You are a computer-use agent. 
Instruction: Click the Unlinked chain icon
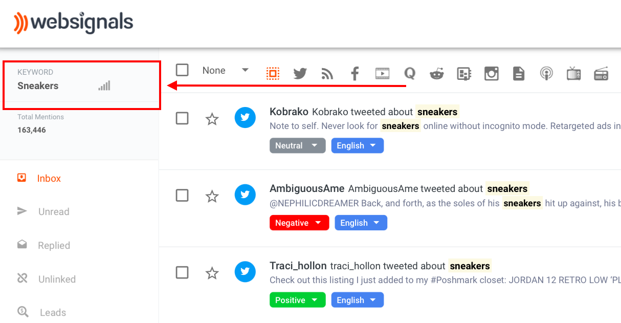click(22, 278)
